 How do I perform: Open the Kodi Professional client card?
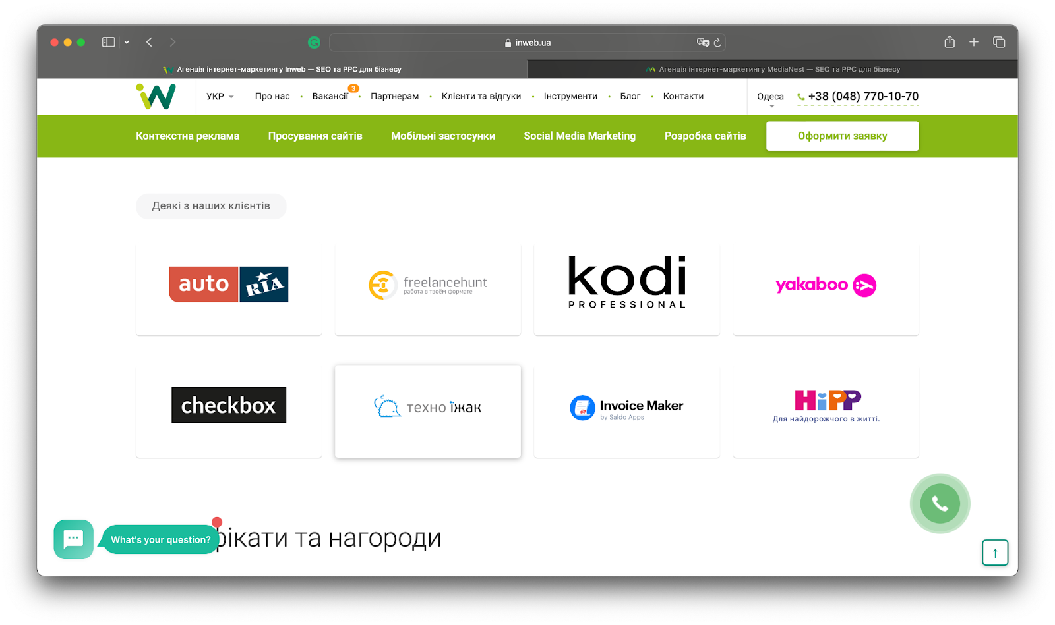coord(627,289)
